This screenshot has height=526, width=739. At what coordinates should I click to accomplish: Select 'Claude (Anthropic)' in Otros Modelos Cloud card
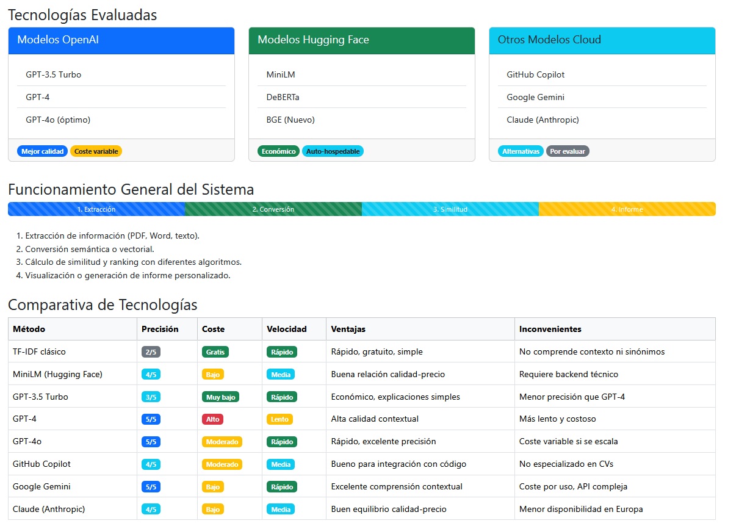602,120
